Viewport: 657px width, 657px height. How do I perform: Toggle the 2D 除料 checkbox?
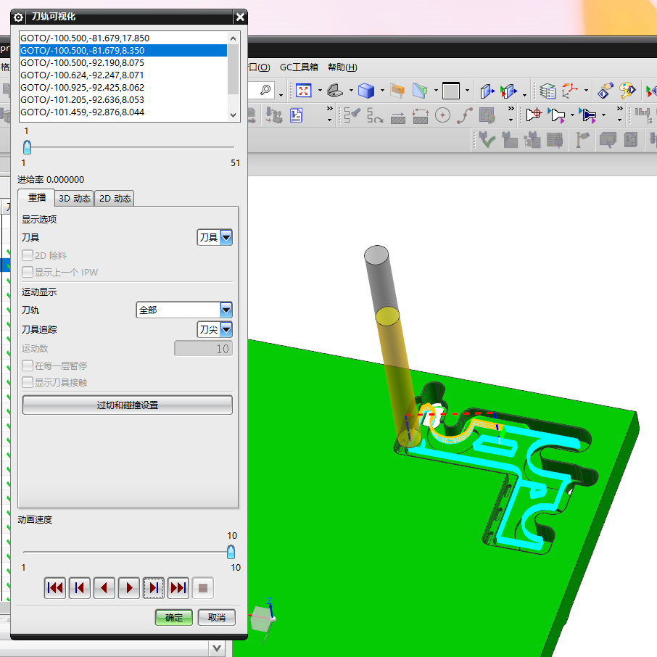coord(28,255)
